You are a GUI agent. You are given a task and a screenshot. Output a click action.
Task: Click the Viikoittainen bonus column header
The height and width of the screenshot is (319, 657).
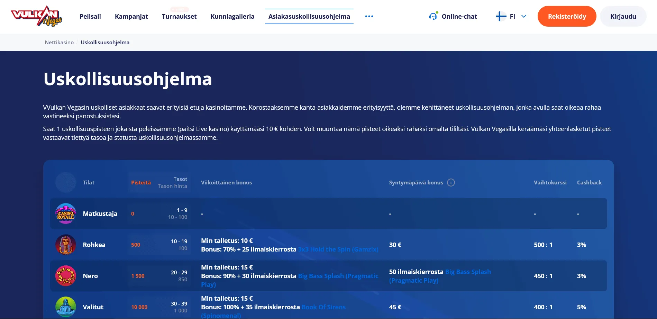227,182
